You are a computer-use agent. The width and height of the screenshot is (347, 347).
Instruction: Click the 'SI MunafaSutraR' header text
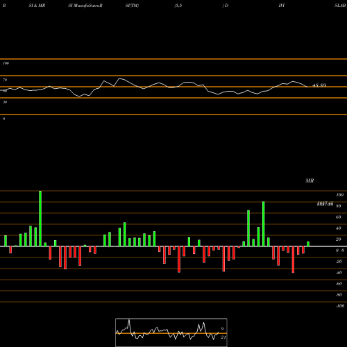(x=85, y=6)
